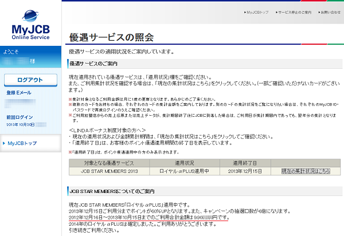This screenshot has height=236, width=344.
Task: Open お問い合わせ link in header
Action: [x=331, y=13]
